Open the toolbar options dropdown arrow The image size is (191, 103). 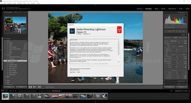coord(161,87)
